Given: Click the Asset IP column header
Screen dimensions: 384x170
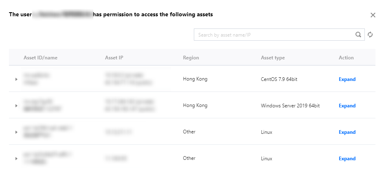Looking at the screenshot, I should (x=114, y=58).
